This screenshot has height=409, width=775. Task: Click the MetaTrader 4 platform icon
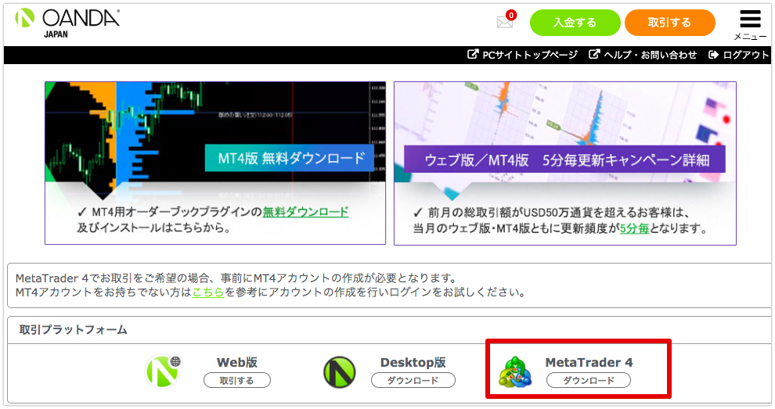515,372
